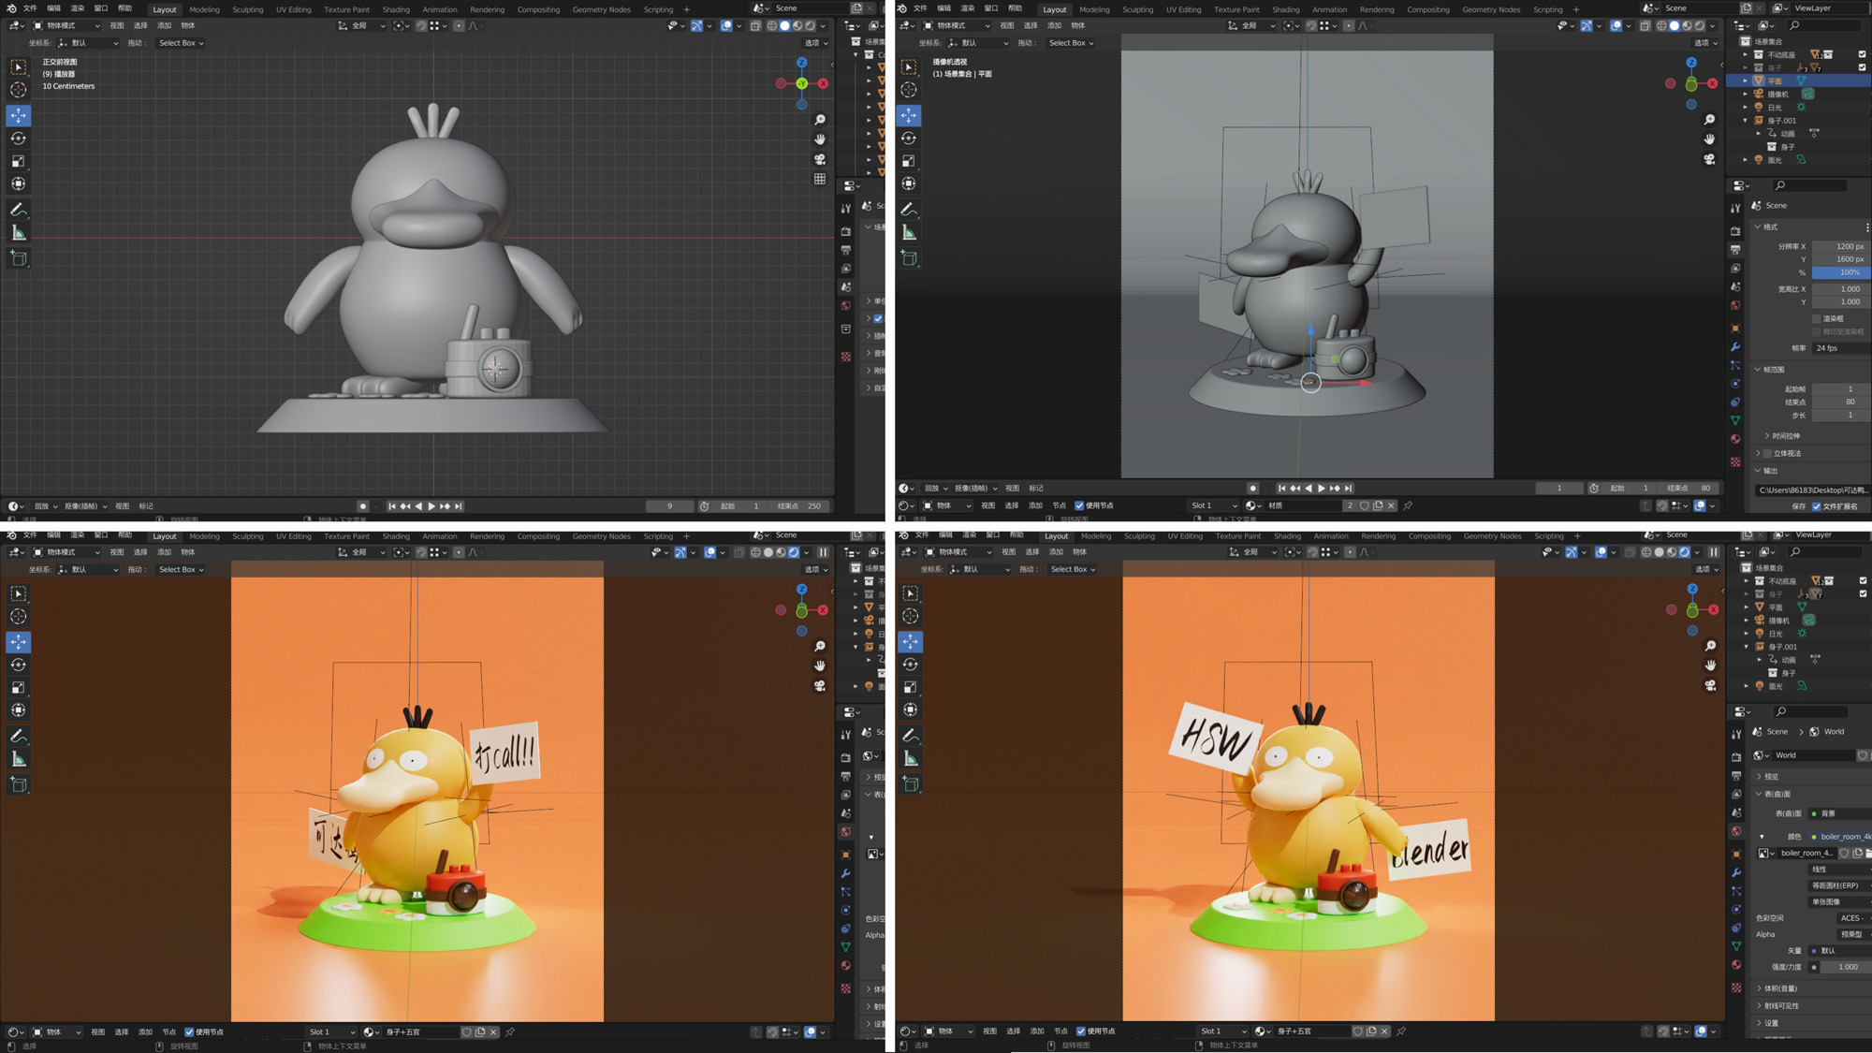Open the 编辑 menu in the grey camera-view window
The height and width of the screenshot is (1053, 1872).
pos(943,8)
